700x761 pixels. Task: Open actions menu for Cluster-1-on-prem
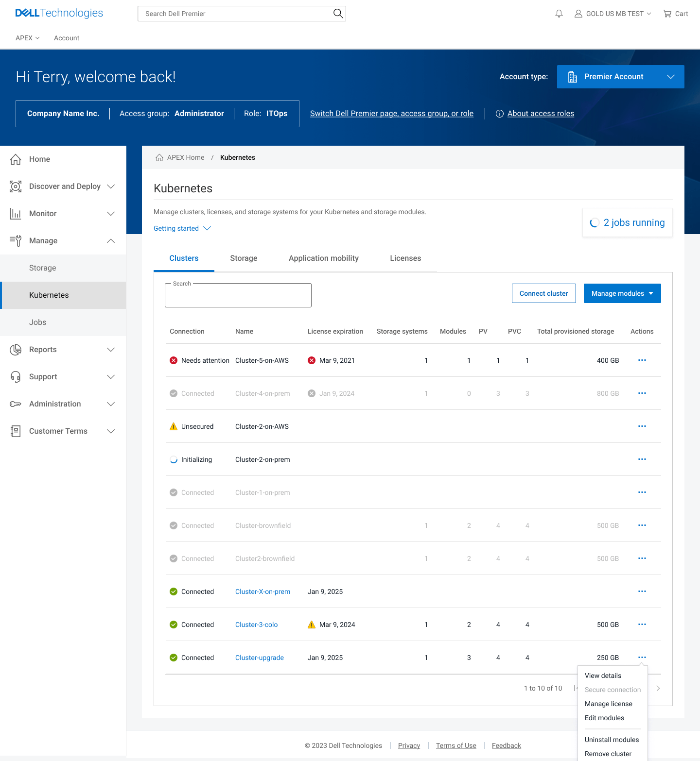(x=642, y=492)
